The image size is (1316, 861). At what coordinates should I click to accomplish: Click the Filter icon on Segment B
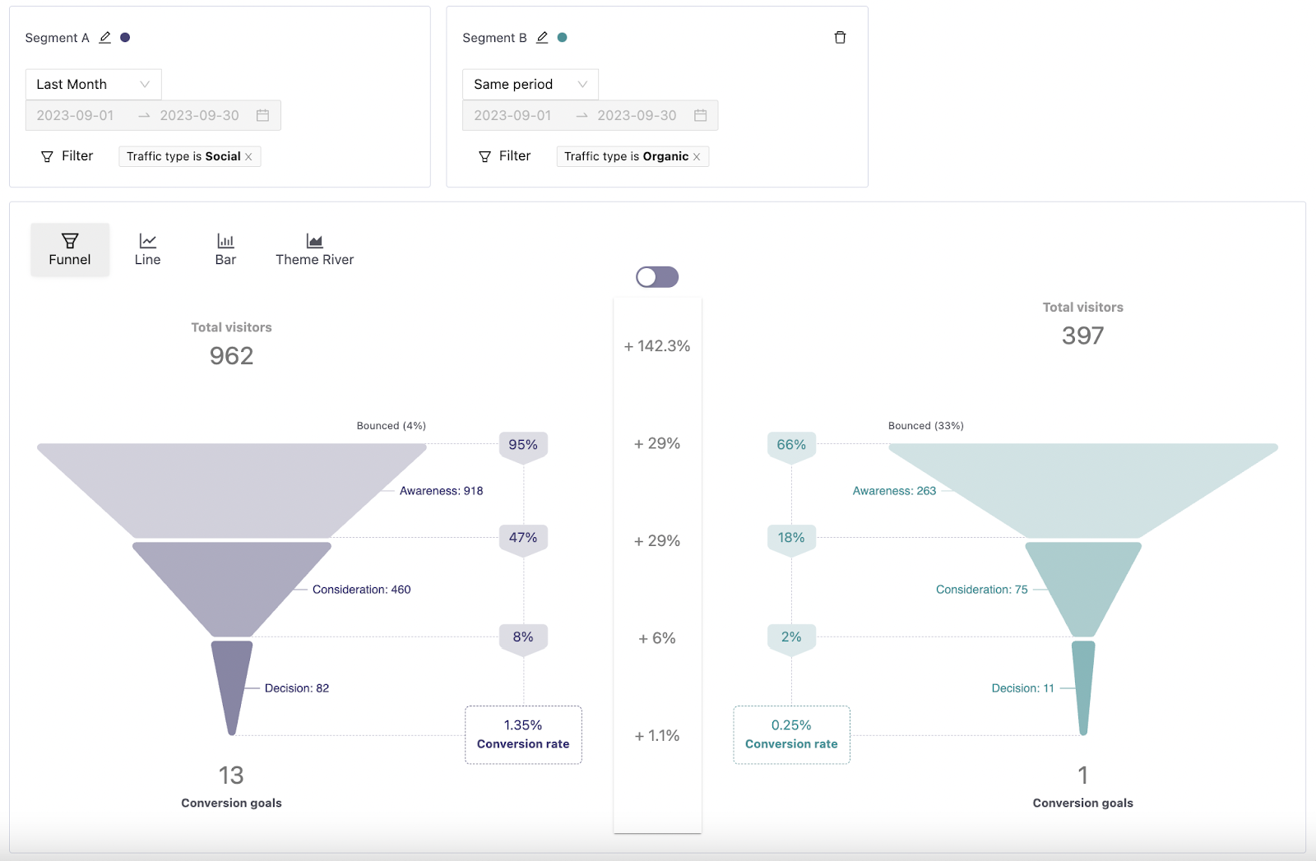tap(484, 156)
